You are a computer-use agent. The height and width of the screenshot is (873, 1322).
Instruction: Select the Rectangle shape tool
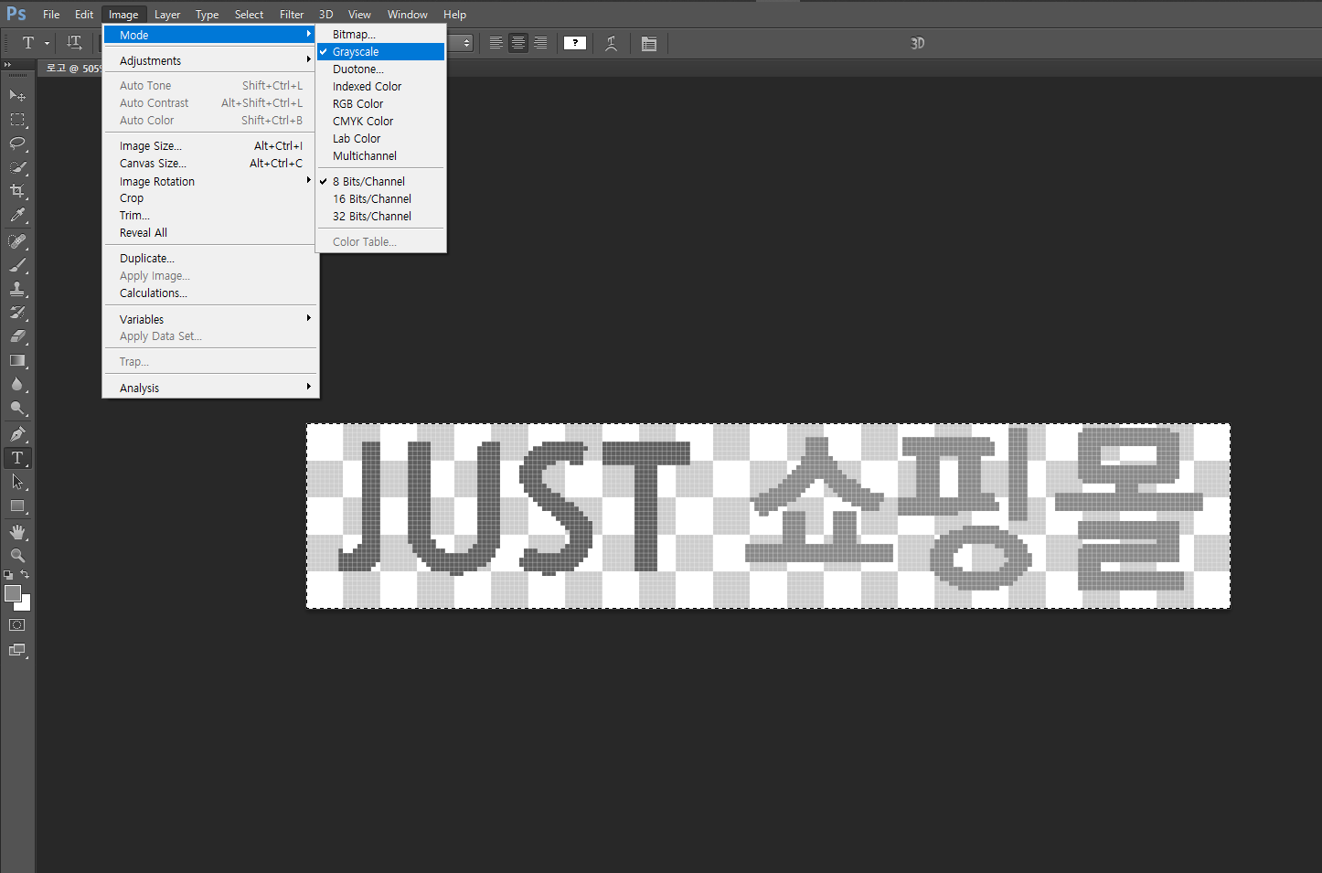[x=17, y=506]
